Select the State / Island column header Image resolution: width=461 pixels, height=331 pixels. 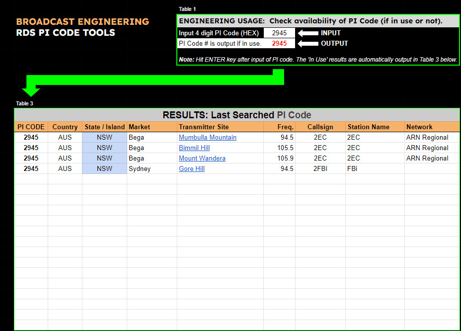(x=104, y=127)
